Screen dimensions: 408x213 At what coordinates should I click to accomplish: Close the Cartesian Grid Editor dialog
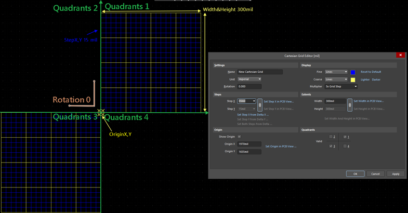point(400,55)
